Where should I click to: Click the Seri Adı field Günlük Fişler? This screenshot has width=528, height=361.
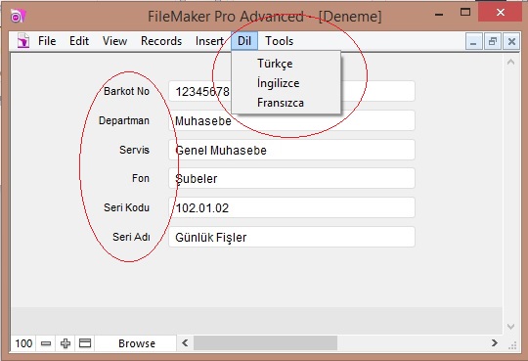291,237
